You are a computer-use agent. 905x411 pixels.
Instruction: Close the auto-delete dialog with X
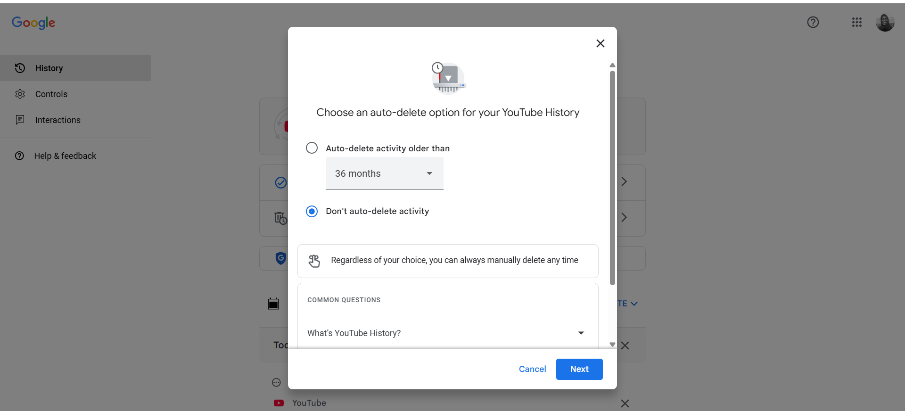(600, 43)
